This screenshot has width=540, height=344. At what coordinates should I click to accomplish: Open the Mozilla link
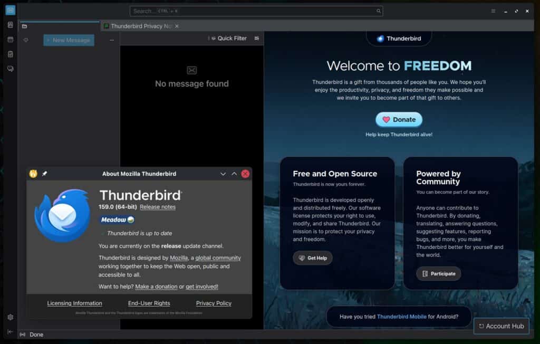(x=179, y=258)
